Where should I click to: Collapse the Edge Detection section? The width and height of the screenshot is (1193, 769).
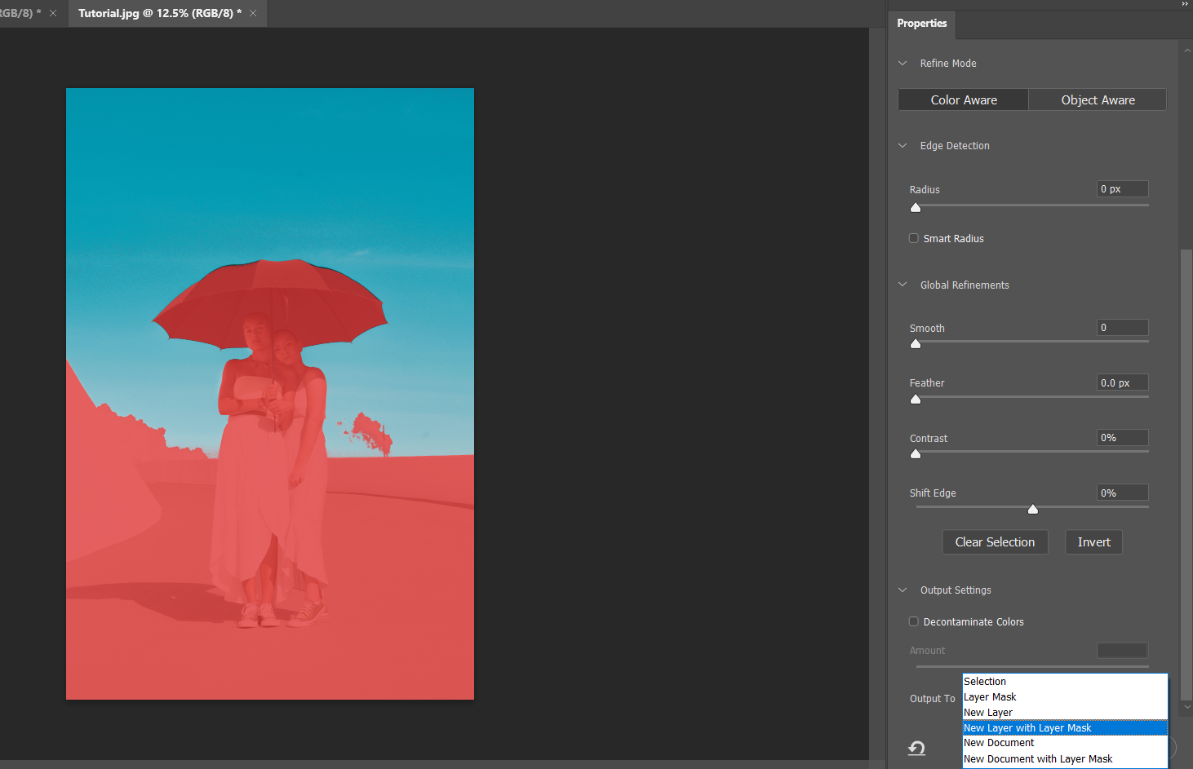click(903, 145)
